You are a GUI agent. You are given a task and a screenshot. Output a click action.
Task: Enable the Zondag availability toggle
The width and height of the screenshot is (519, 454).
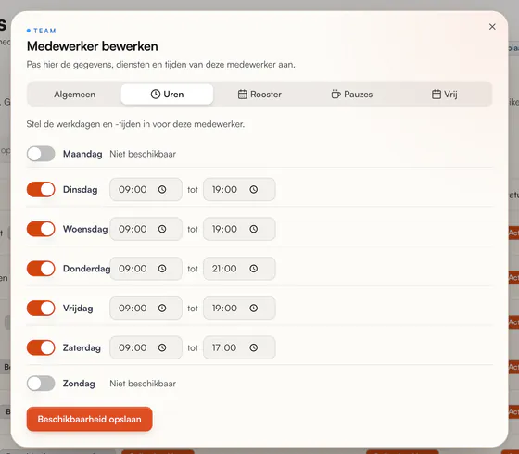tap(41, 384)
